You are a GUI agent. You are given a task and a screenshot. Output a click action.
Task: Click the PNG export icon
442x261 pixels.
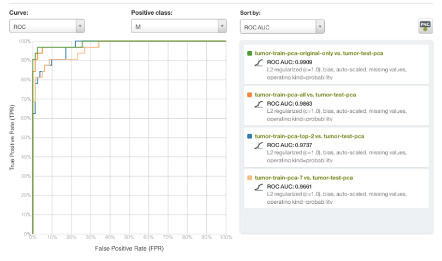tap(425, 26)
